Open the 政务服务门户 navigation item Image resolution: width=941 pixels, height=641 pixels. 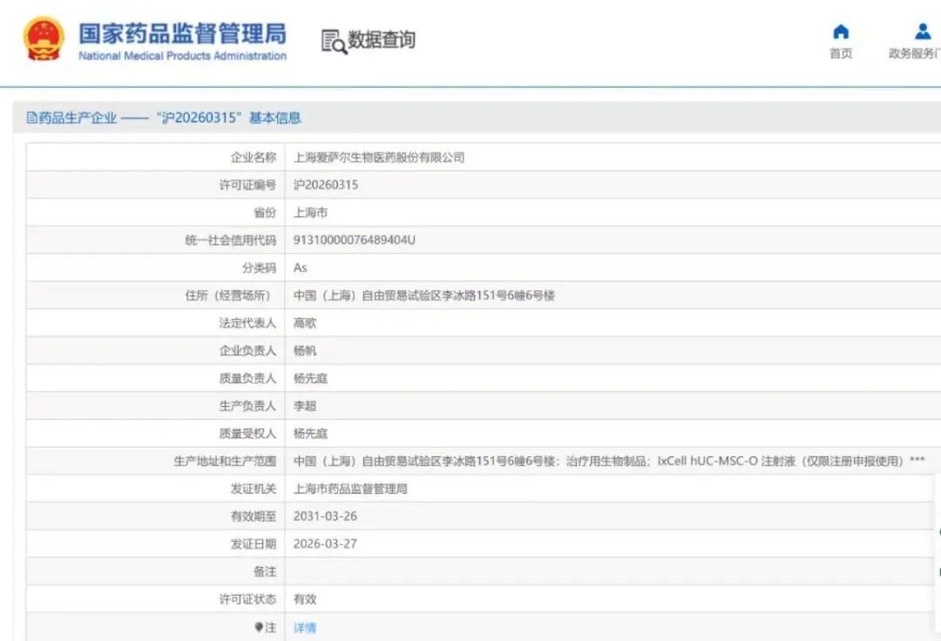tap(913, 54)
